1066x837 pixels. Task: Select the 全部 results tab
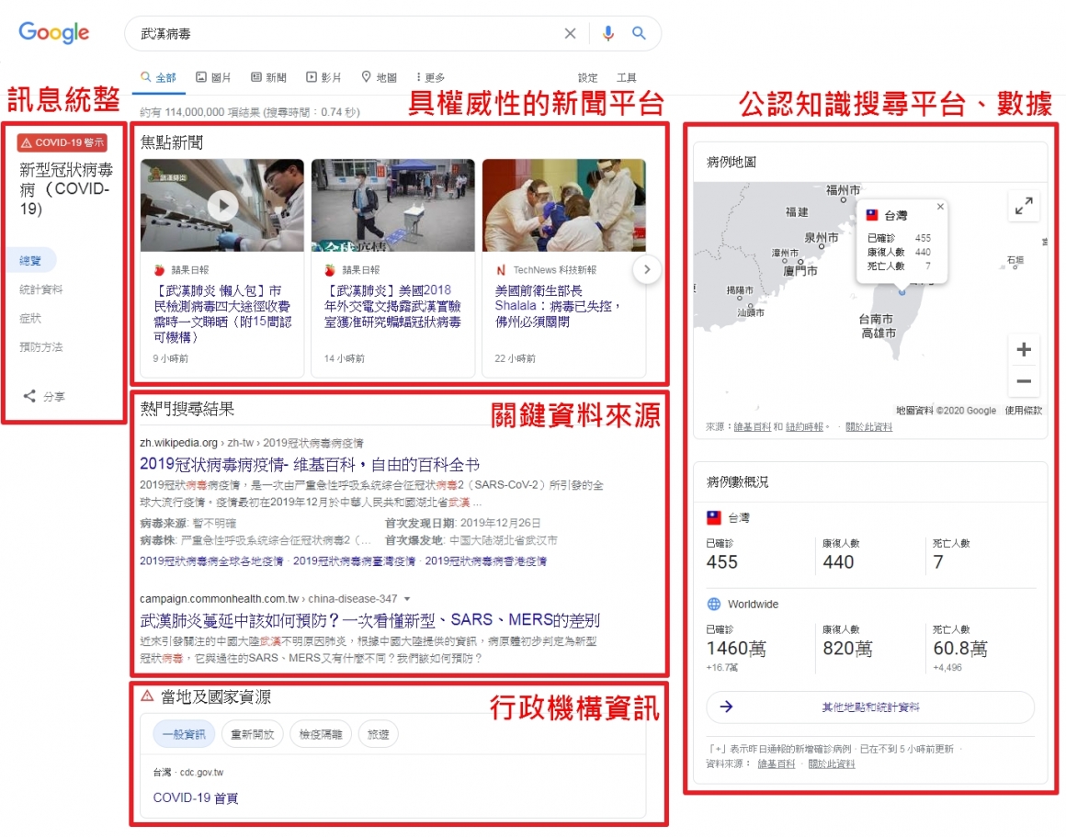click(x=158, y=77)
